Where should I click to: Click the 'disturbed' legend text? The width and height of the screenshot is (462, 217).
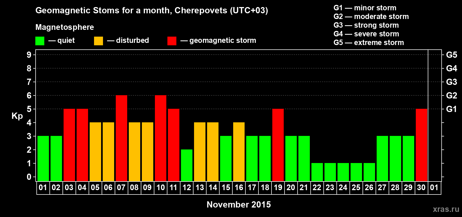pos(132,40)
